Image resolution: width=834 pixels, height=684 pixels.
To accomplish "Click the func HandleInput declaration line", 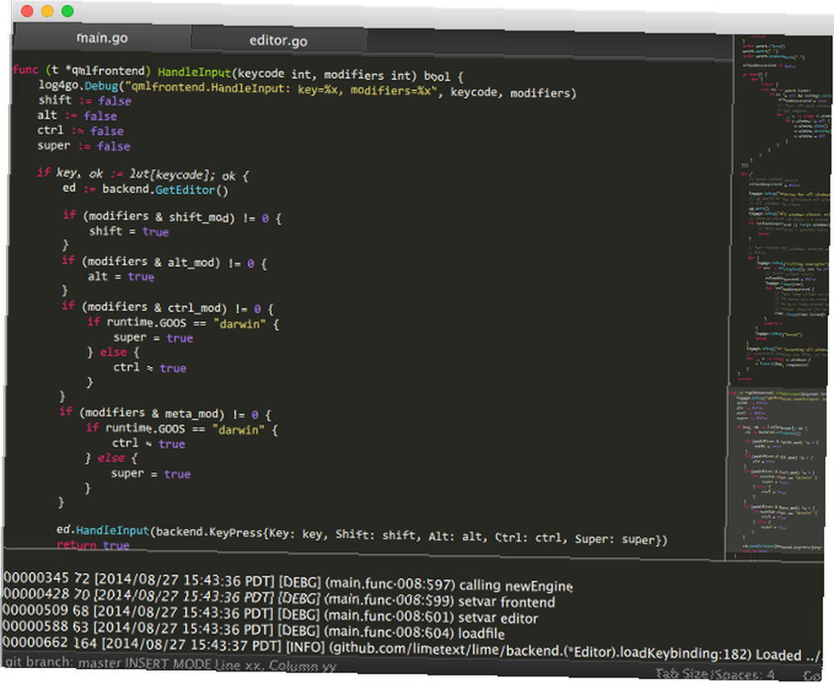I will [x=239, y=73].
